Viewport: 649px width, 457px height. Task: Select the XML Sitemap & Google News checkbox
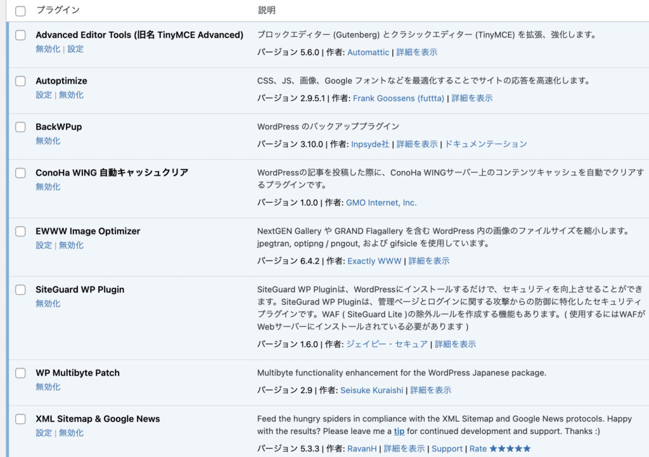[20, 419]
